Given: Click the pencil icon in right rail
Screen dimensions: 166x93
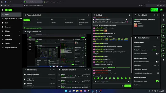Looking at the screenshot, I should pos(163,20).
